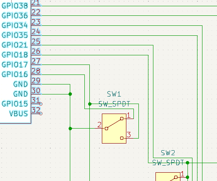Image resolution: width=217 pixels, height=181 pixels.
Task: Select the GPIO34 pin label
Action: [x=15, y=25]
